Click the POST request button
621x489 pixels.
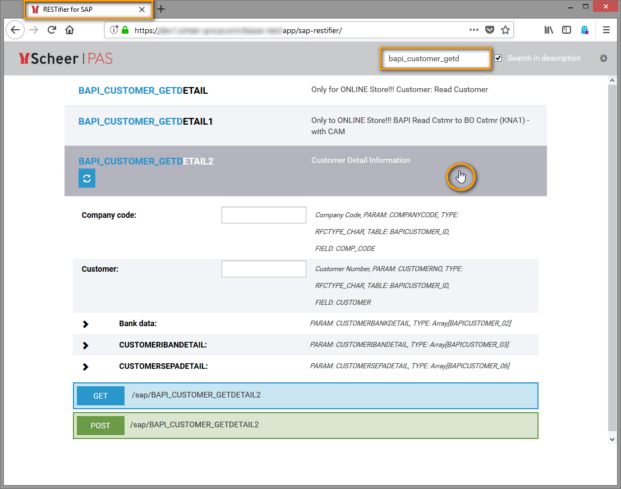[x=100, y=426]
